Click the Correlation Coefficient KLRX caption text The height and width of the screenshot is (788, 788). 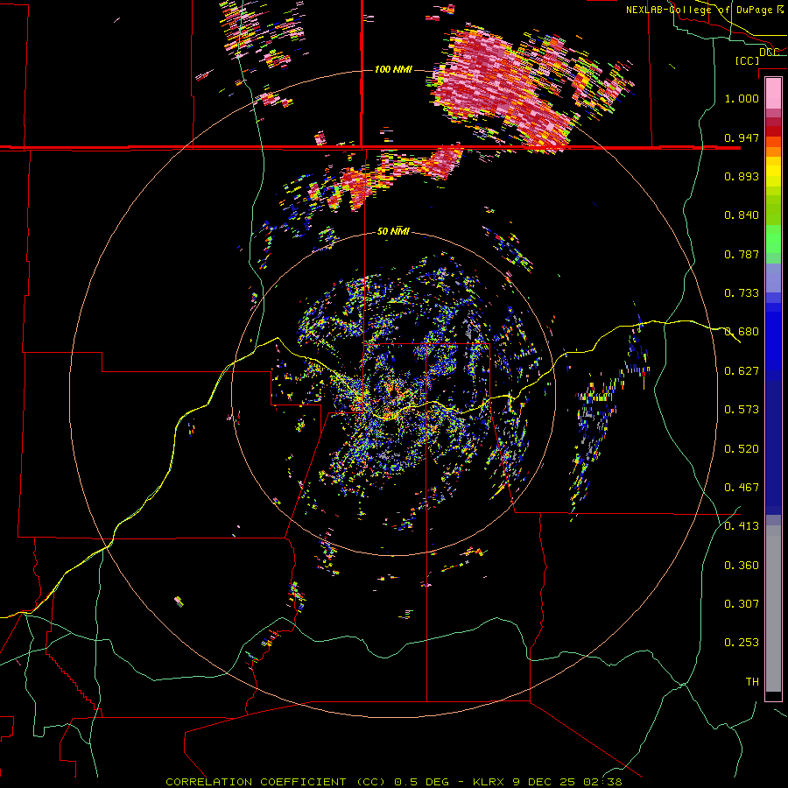click(x=394, y=782)
